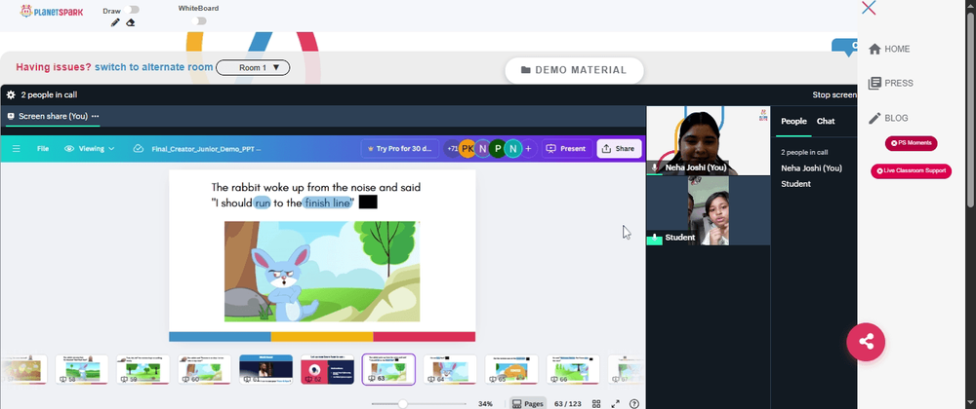Click Student video tile

709,210
